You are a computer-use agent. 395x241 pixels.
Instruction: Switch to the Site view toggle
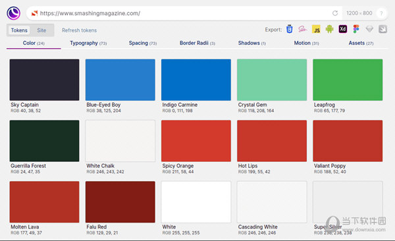41,30
